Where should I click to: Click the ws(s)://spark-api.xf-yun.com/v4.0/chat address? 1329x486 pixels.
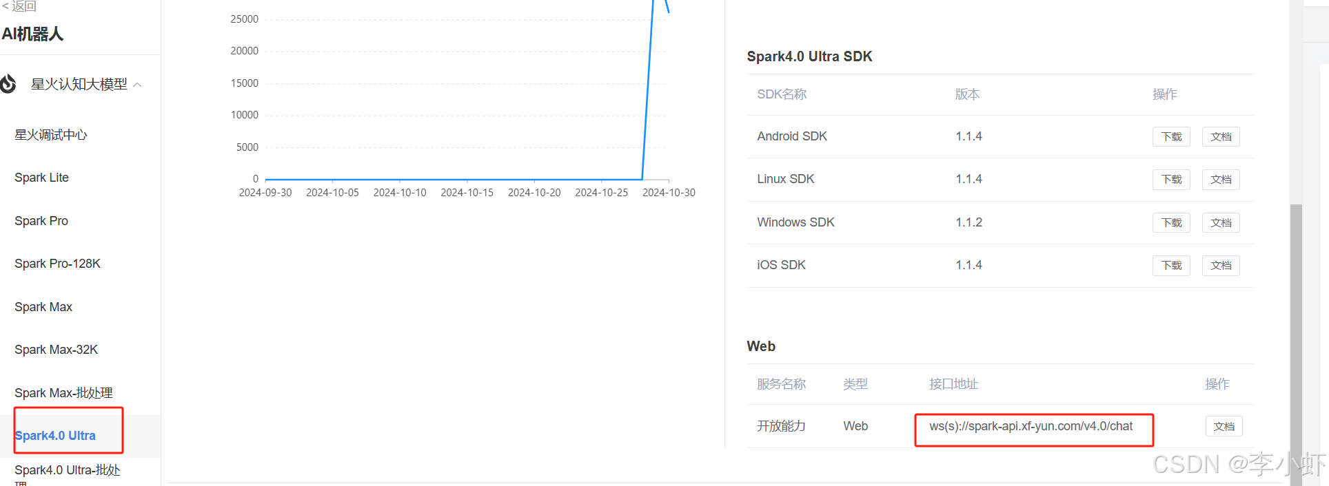[1031, 427]
